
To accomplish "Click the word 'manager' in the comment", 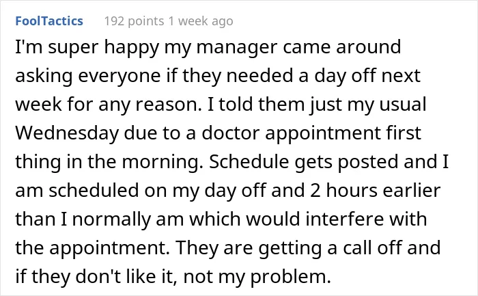I will tap(237, 48).
